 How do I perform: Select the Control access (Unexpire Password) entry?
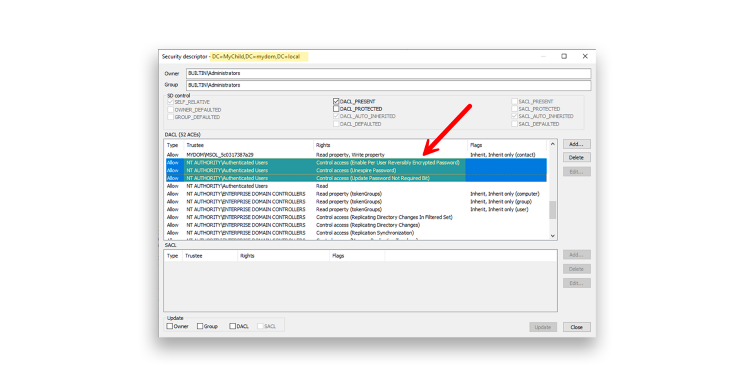point(353,170)
